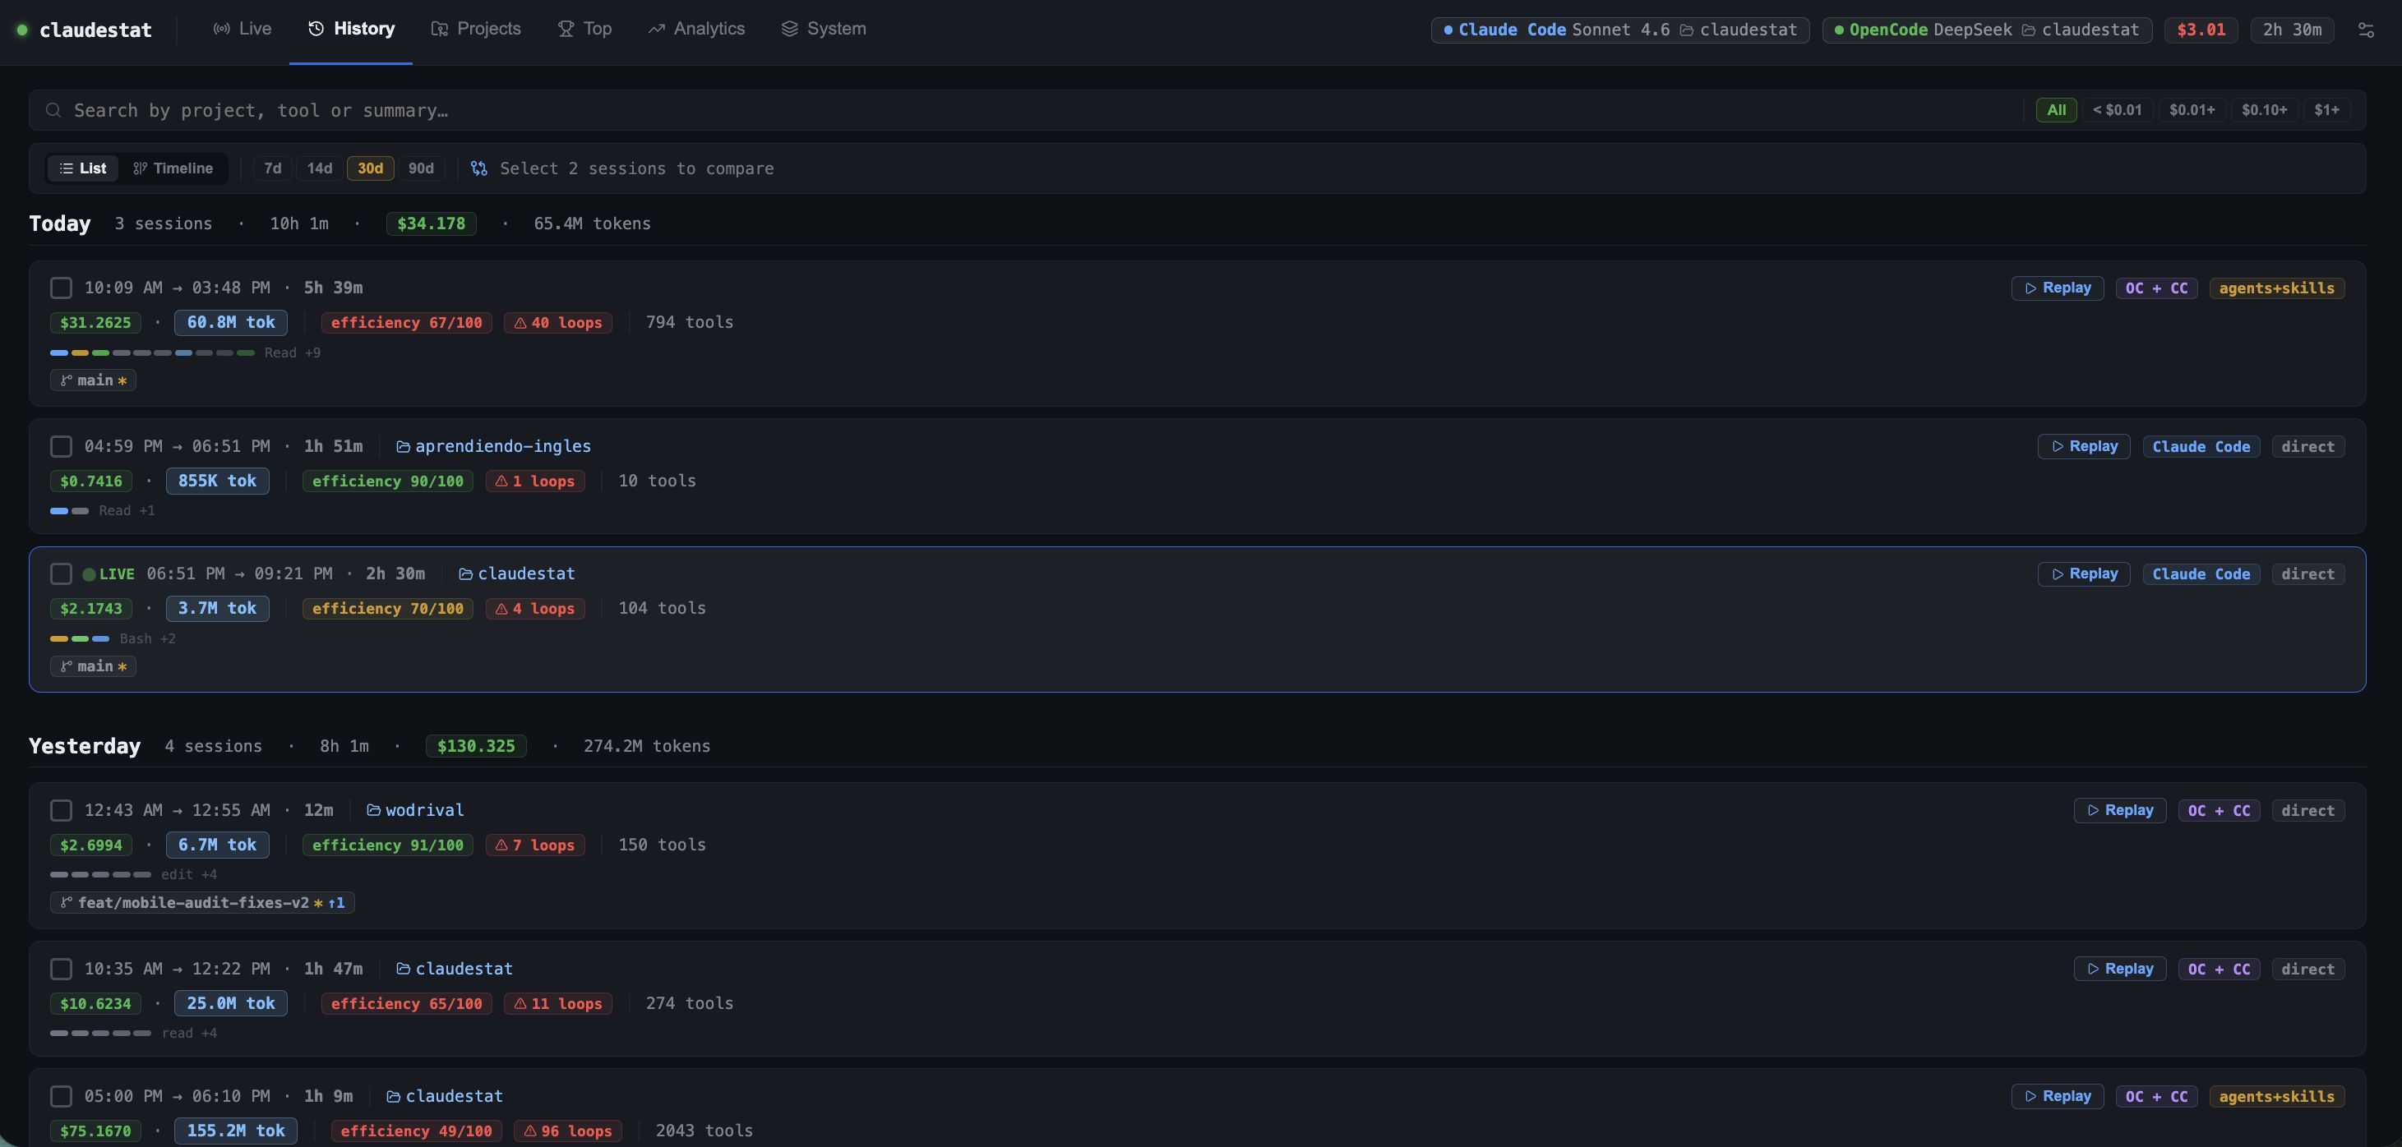Click the 7 loops warning badge
2402x1147 pixels.
[535, 845]
